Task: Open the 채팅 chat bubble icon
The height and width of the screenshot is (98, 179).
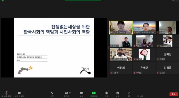Action: click(x=81, y=93)
